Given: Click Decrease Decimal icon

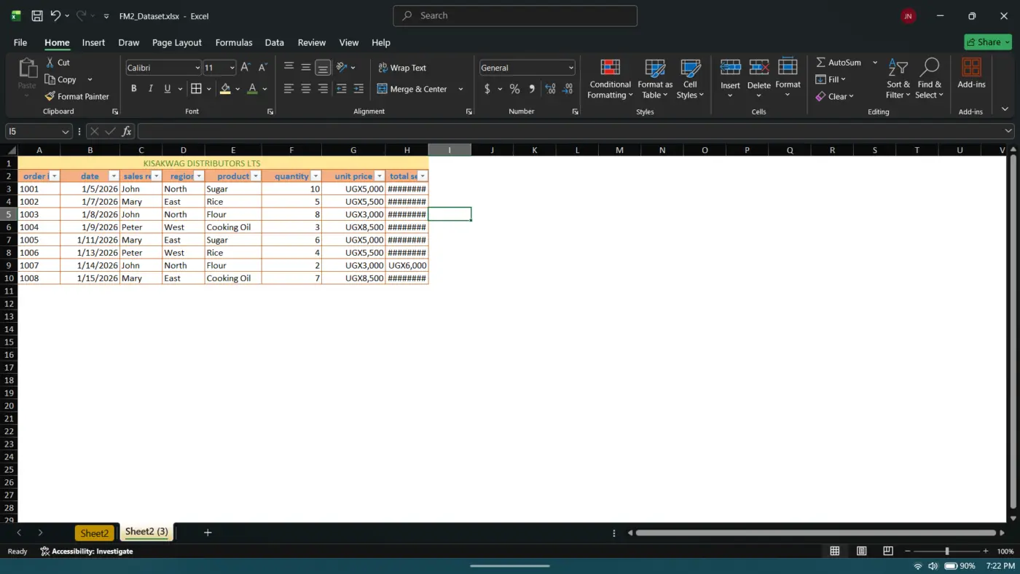Looking at the screenshot, I should point(568,89).
